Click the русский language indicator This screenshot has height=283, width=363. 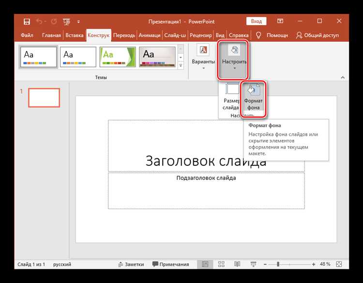click(x=62, y=264)
